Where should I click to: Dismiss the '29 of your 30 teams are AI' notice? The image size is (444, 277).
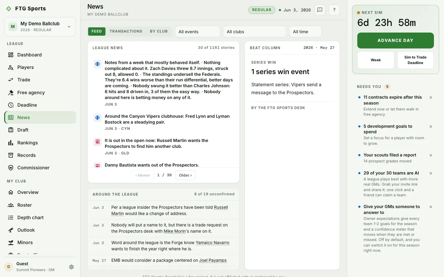[431, 173]
